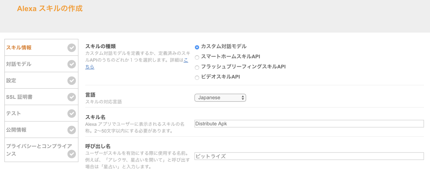Open the 対話モデル tab in the sidebar

[x=42, y=64]
